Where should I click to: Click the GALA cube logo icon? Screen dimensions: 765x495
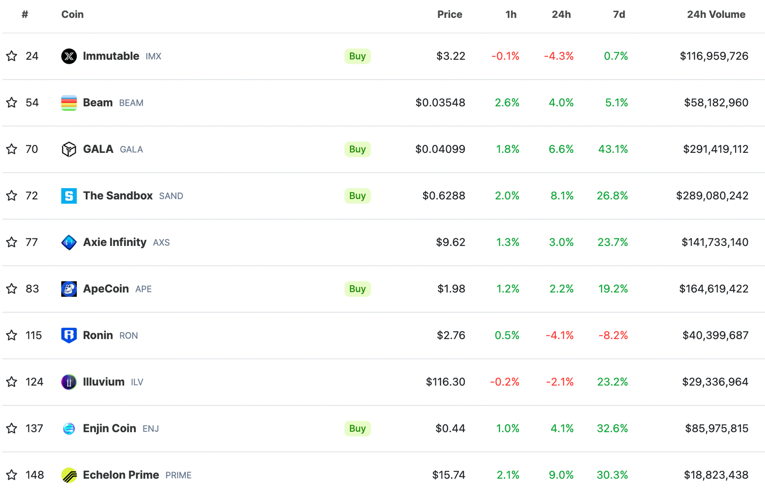69,149
